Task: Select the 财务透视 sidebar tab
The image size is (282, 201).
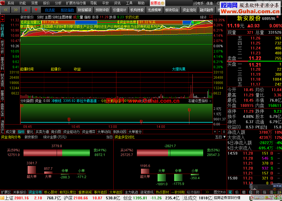Action: point(2,80)
